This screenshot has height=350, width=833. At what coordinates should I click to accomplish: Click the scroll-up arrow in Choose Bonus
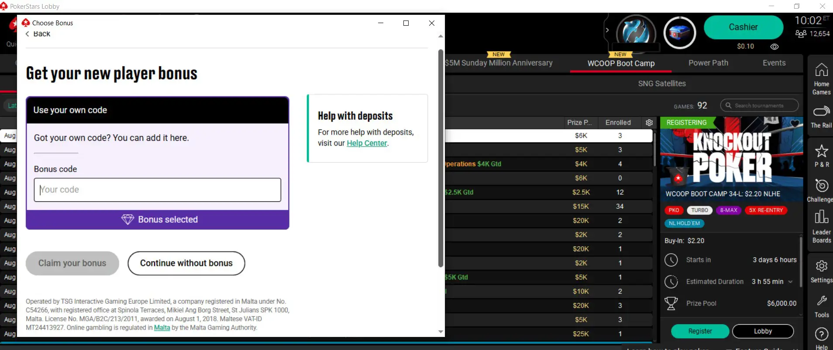coord(441,36)
